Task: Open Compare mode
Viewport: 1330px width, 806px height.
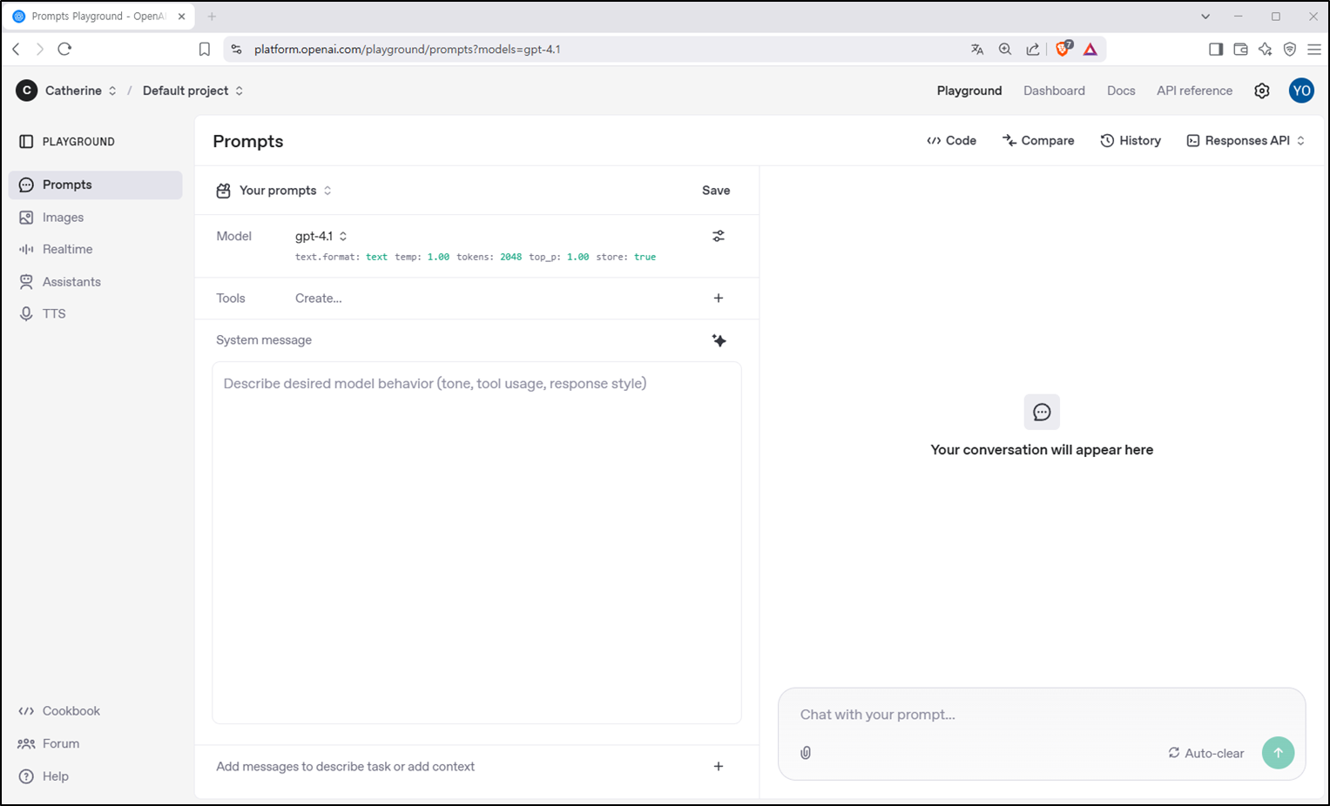Action: click(1038, 140)
